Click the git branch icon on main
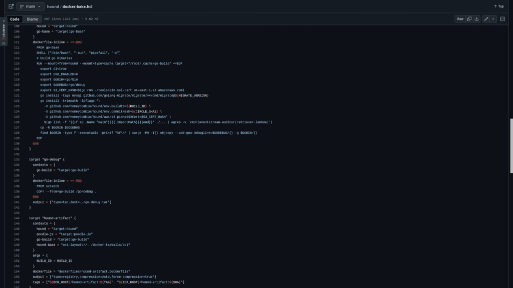The height and width of the screenshot is (288, 513). click(22, 6)
